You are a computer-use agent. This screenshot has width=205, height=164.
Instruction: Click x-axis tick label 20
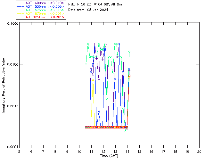[199, 152]
